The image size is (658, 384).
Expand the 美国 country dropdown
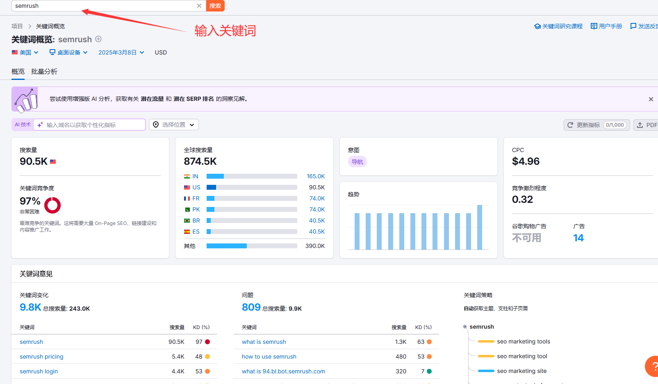pos(25,52)
